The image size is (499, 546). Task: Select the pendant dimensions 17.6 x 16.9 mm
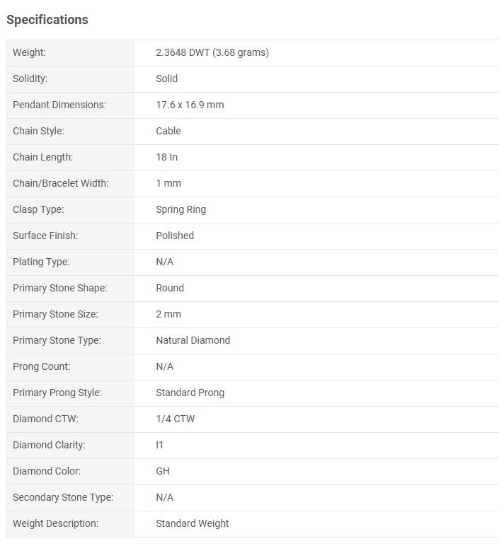click(190, 105)
